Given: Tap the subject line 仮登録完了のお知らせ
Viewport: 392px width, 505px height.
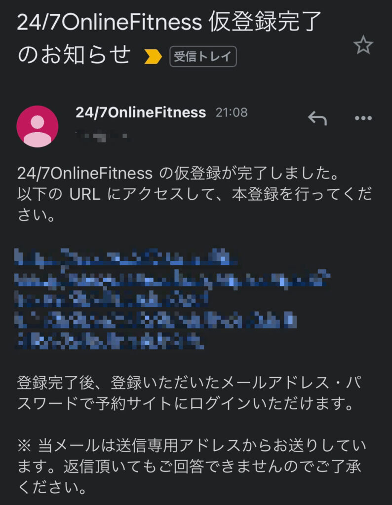Looking at the screenshot, I should (x=169, y=37).
